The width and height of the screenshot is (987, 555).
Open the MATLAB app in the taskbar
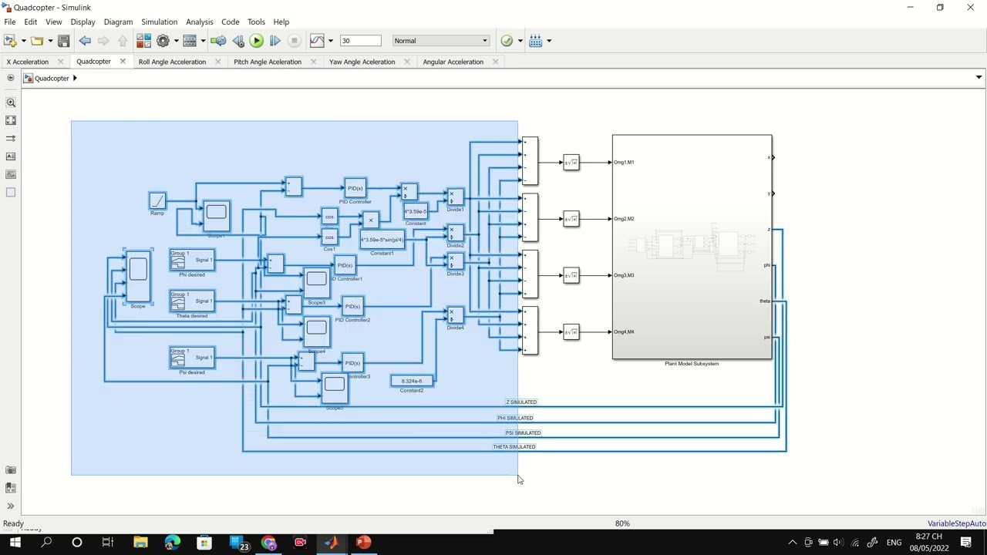point(332,543)
